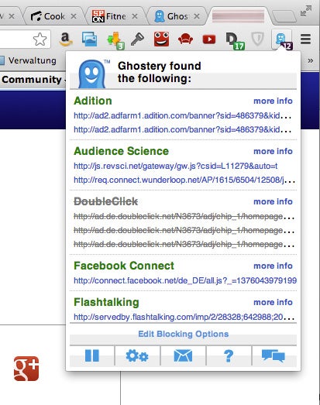Click the fullscreen arrows icon
This screenshot has width=320, height=405.
click(x=306, y=11)
